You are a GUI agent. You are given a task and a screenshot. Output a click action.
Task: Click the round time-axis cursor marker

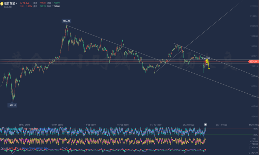(205, 125)
